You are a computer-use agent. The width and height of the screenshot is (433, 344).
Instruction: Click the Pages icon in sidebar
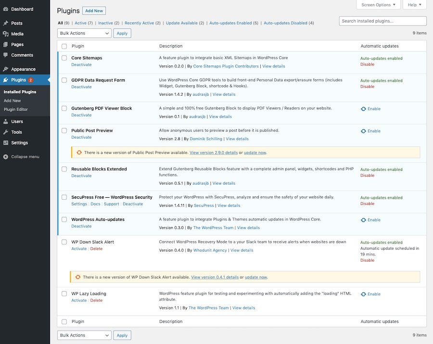click(x=5, y=44)
